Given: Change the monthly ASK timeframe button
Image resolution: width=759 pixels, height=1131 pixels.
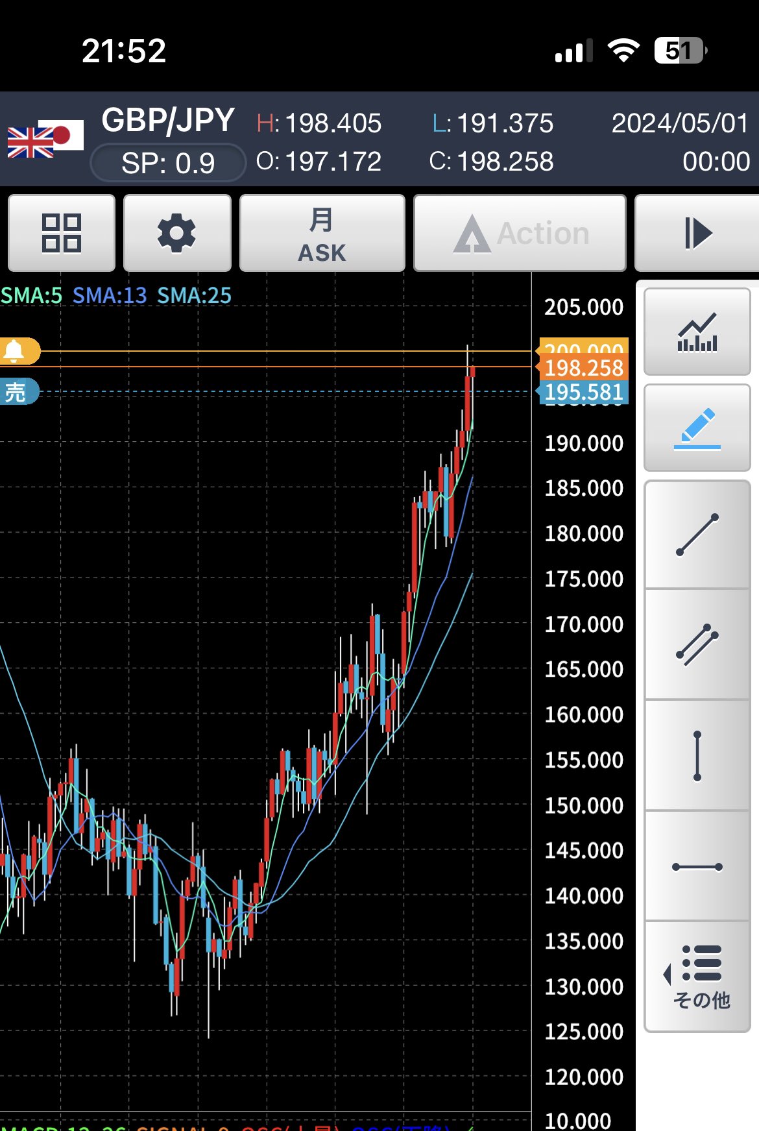Looking at the screenshot, I should (x=322, y=233).
